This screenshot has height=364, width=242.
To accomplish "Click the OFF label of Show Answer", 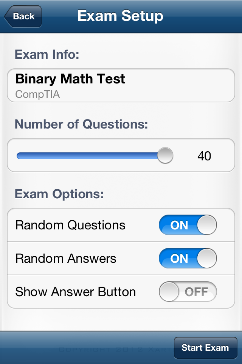I will 196,292.
